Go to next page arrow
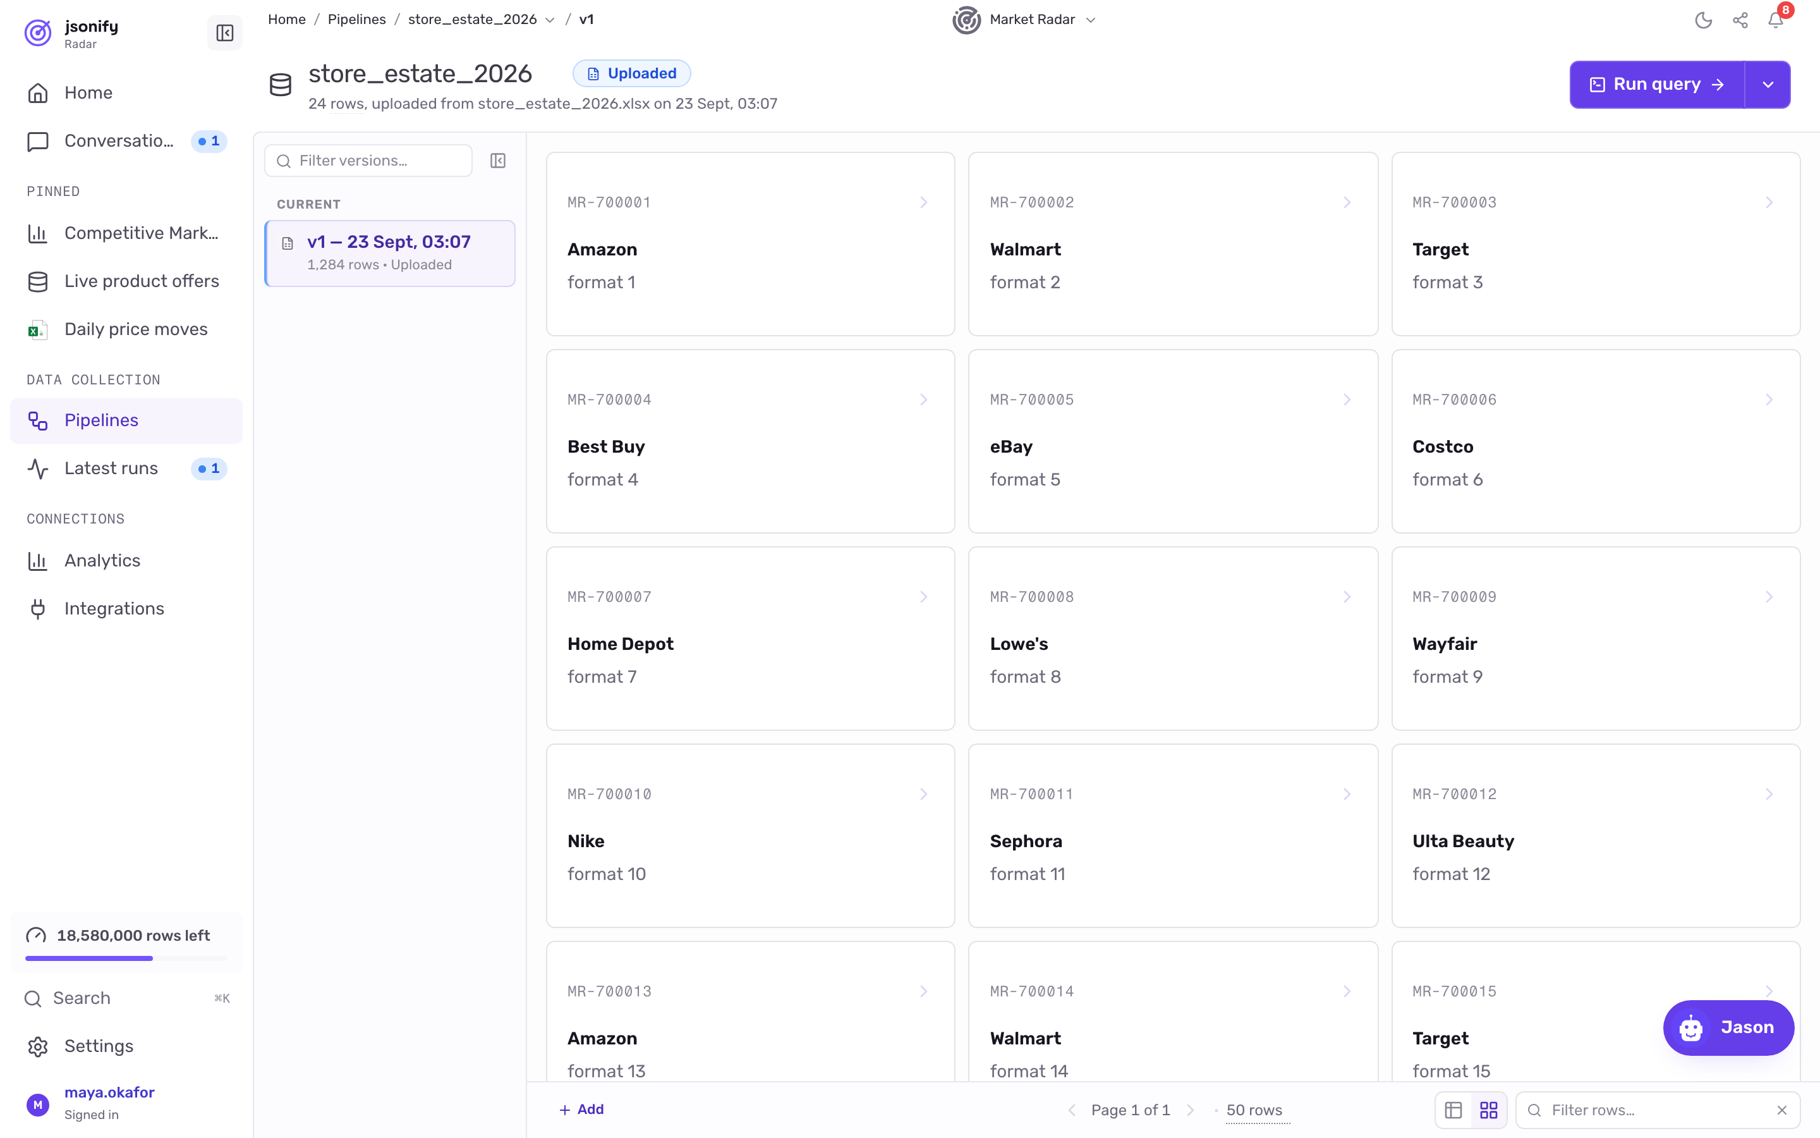 1191,1110
